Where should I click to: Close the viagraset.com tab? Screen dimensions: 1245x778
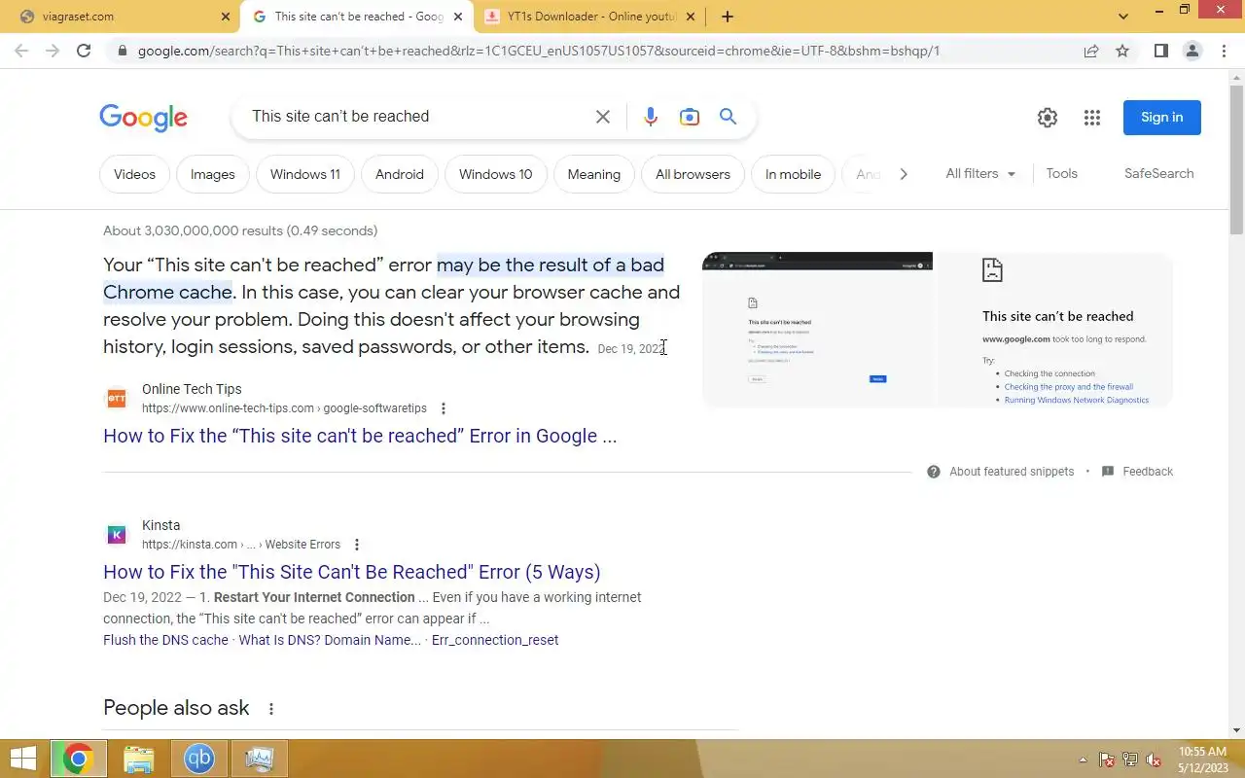[226, 17]
